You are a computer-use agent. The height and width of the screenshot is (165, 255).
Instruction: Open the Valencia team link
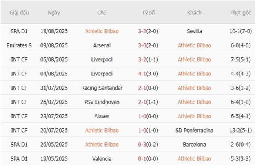tap(102, 159)
